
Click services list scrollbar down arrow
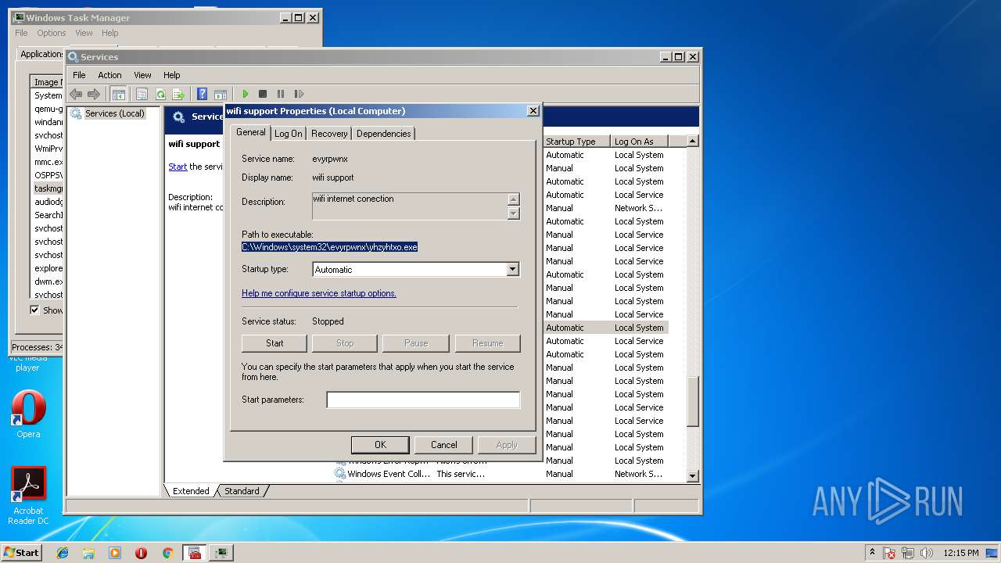point(692,475)
